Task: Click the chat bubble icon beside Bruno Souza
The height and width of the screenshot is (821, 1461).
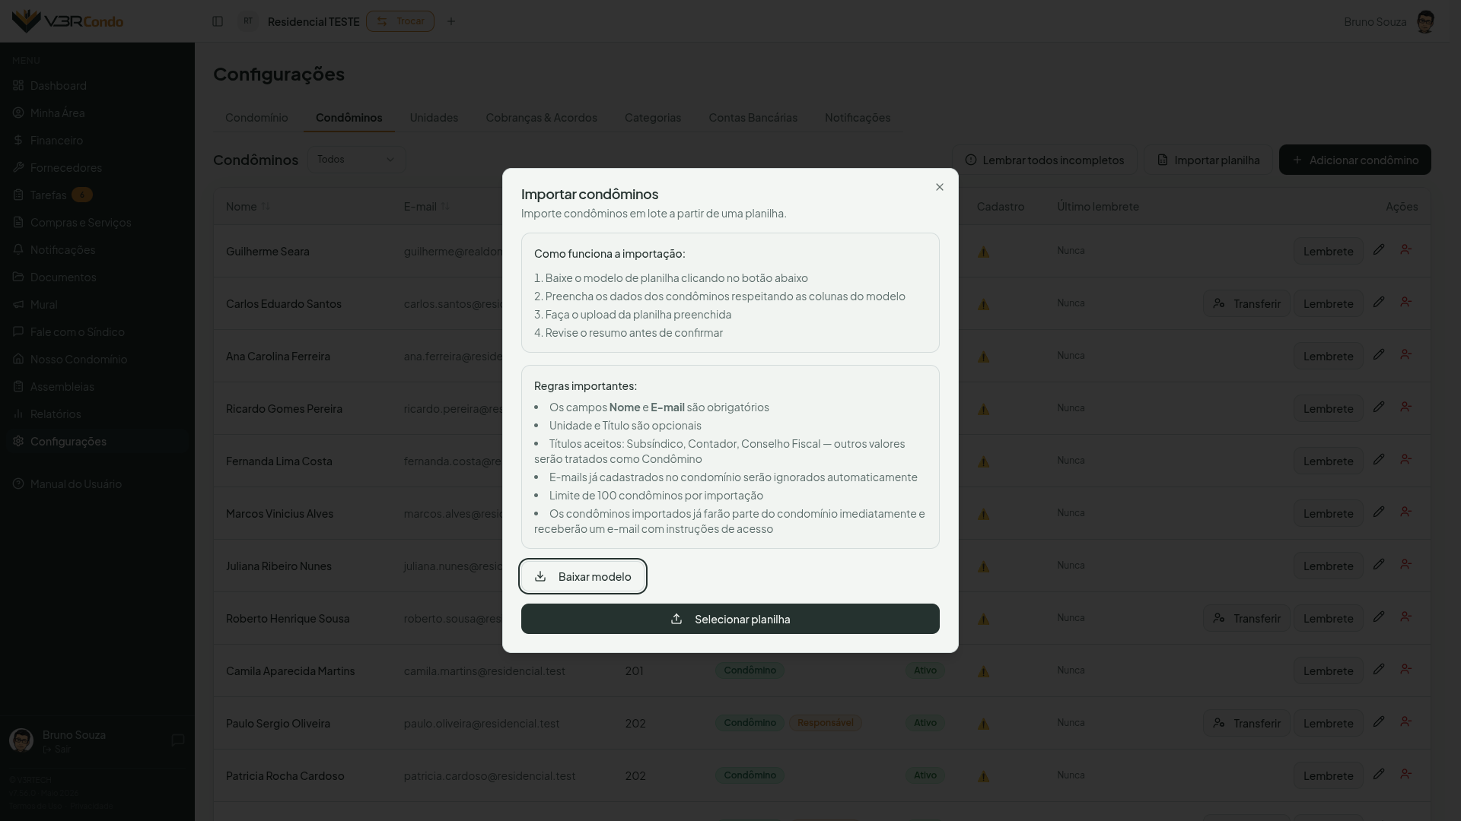Action: (x=178, y=740)
